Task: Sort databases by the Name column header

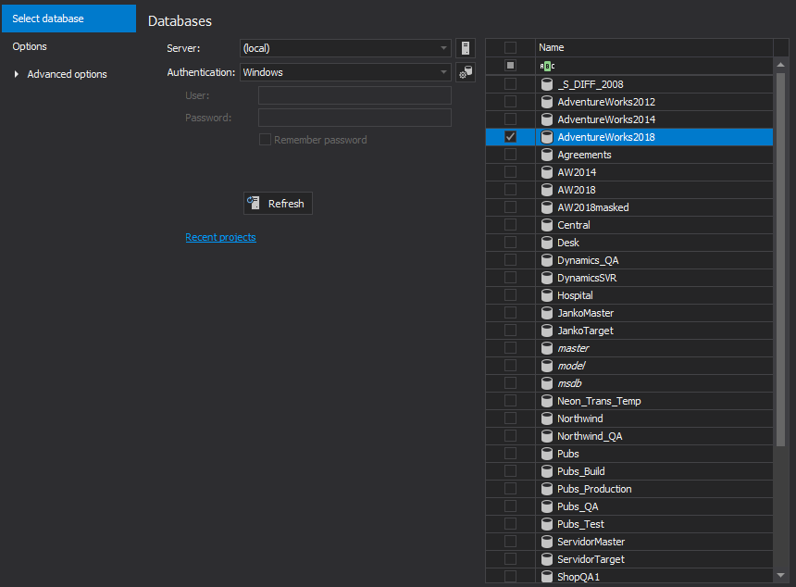Action: pos(653,47)
